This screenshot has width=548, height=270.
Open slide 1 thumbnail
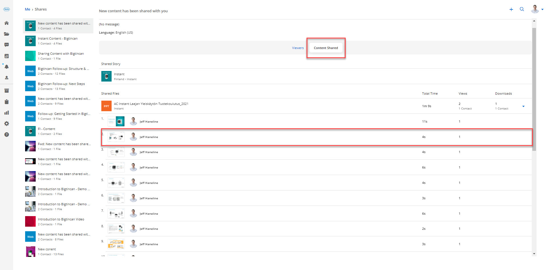click(116, 121)
